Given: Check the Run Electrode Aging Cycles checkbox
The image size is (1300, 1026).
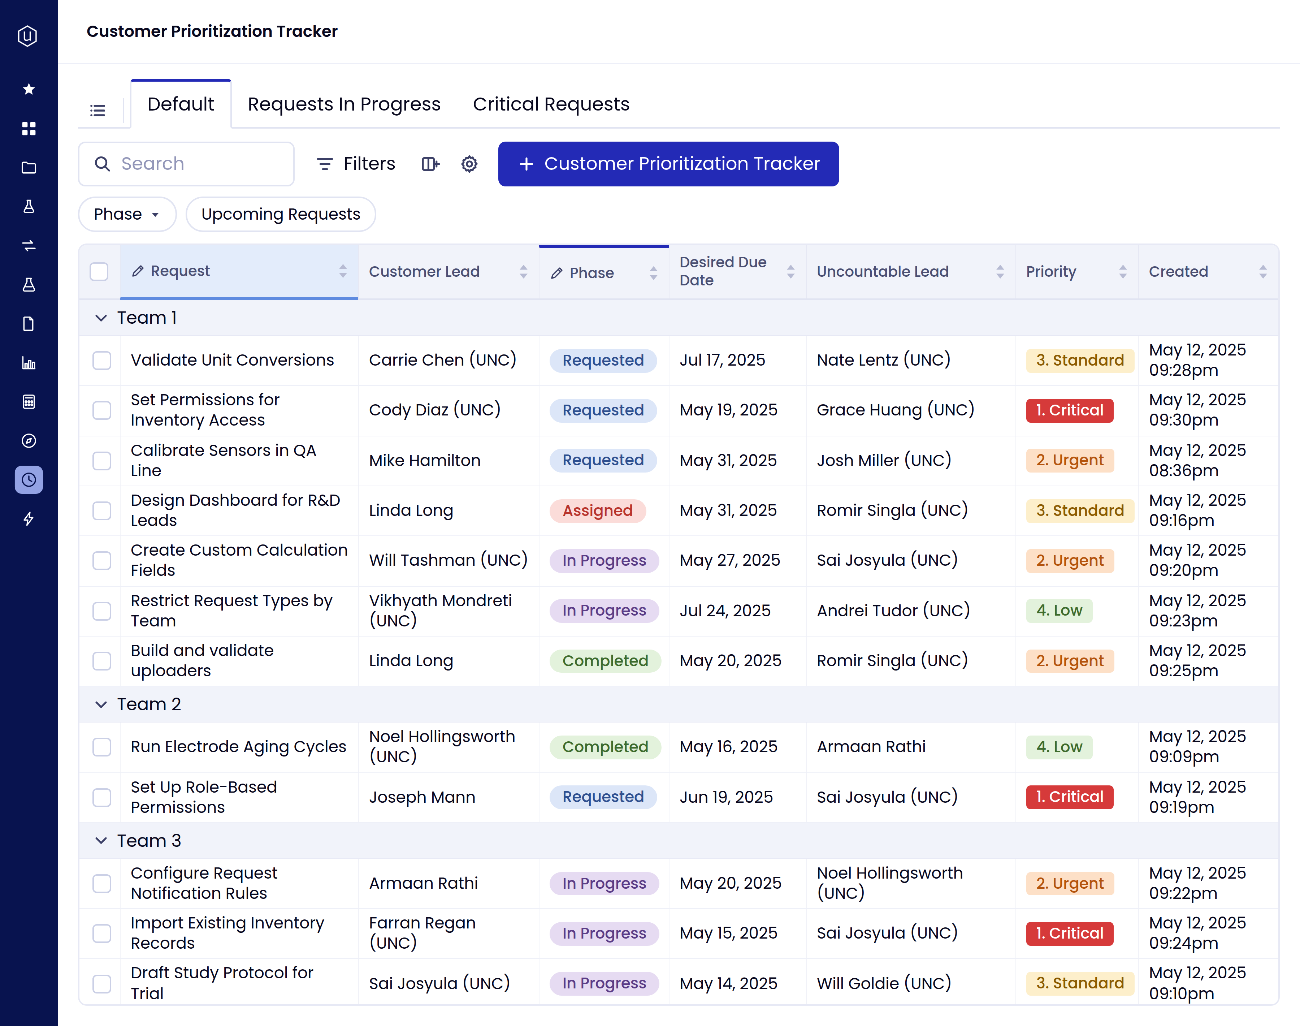Looking at the screenshot, I should (102, 747).
